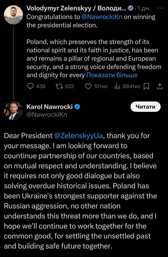Follow Karol Nawrocki with "Читати" button
The width and height of the screenshot is (168, 257).
145,107
